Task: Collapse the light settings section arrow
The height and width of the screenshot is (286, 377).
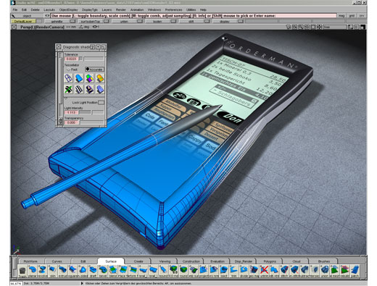Action: pos(66,98)
